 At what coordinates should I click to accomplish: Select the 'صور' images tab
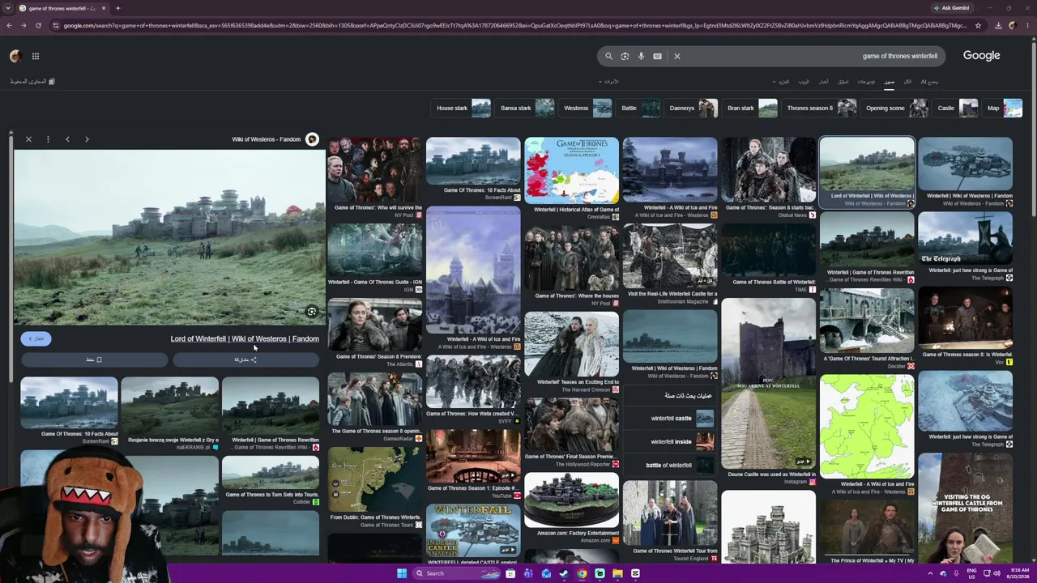(x=889, y=82)
